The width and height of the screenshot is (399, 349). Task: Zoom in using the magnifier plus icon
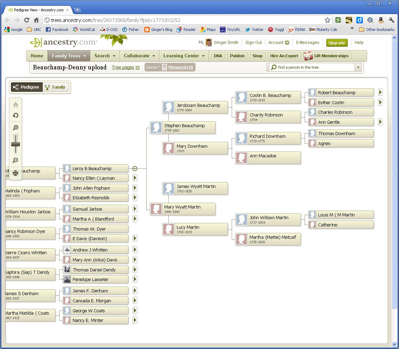coord(15,127)
